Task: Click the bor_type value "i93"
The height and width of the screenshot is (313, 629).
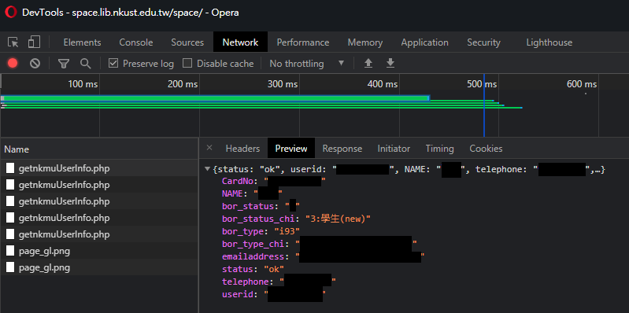Action: click(x=287, y=231)
